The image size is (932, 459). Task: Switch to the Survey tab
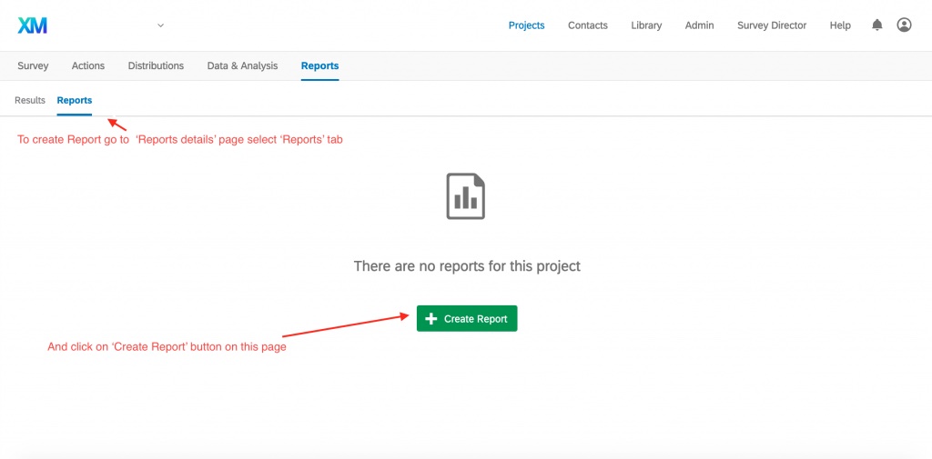click(x=33, y=66)
